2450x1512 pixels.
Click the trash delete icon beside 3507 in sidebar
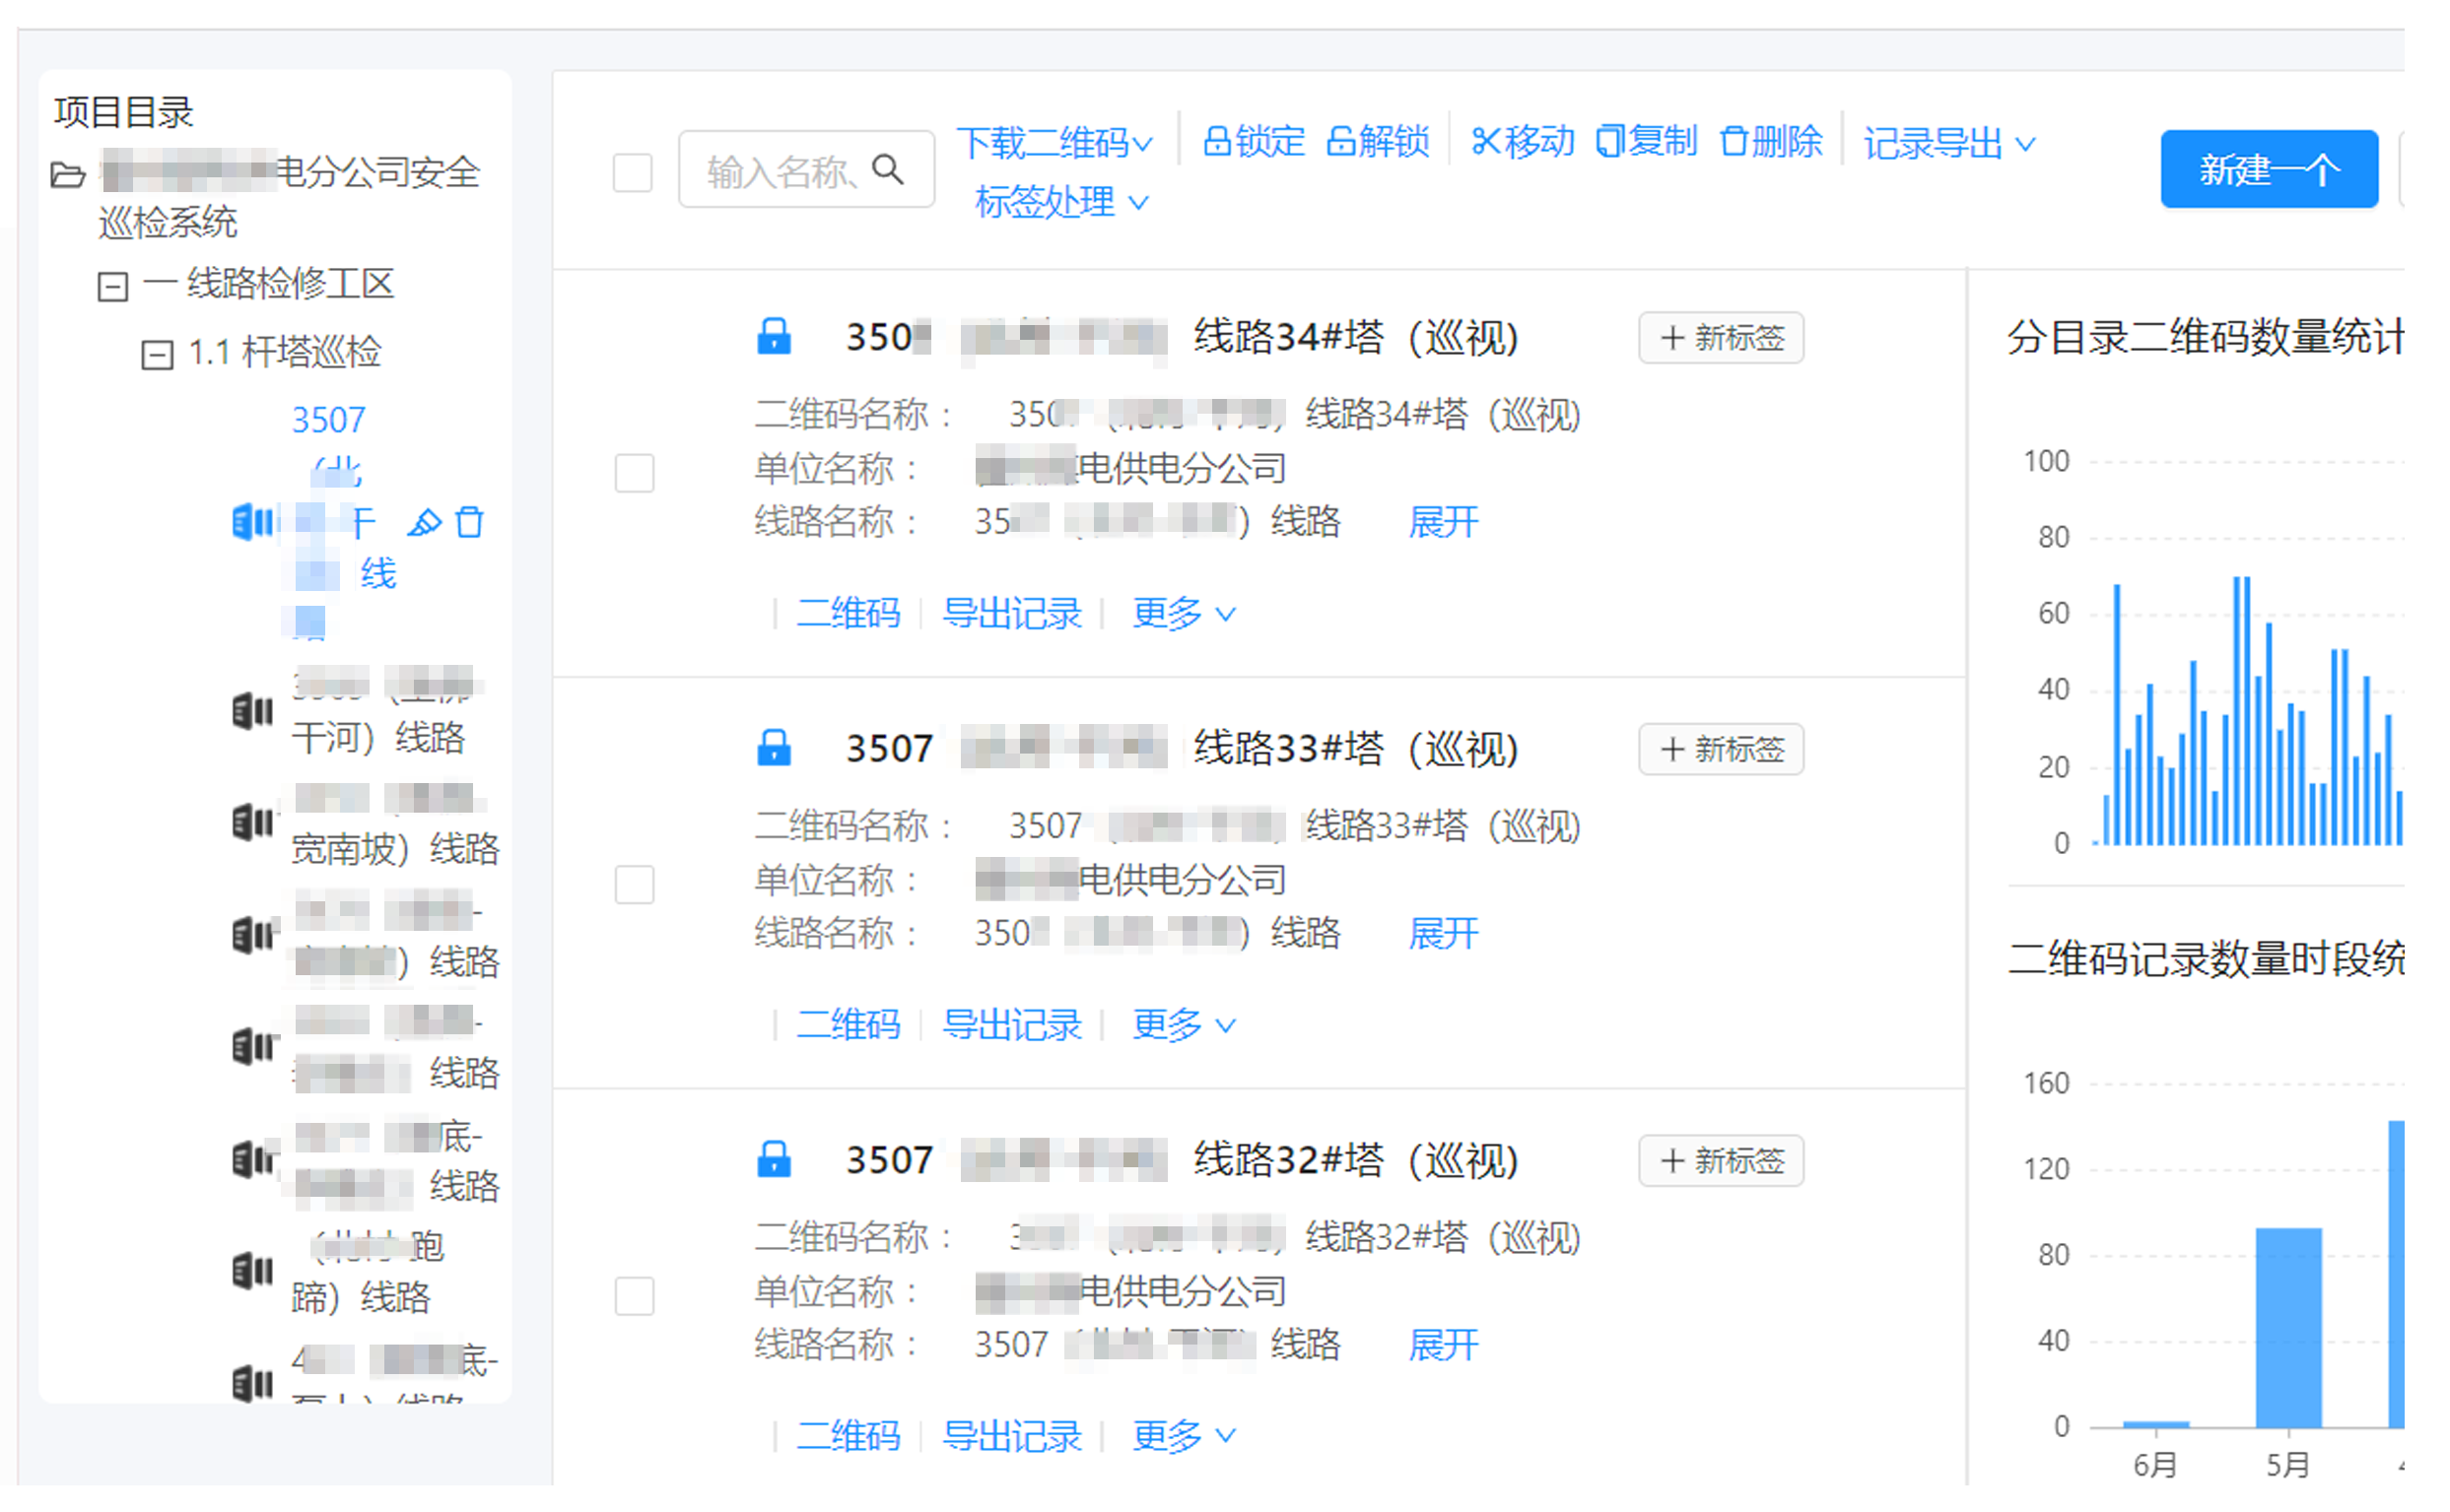click(x=469, y=522)
